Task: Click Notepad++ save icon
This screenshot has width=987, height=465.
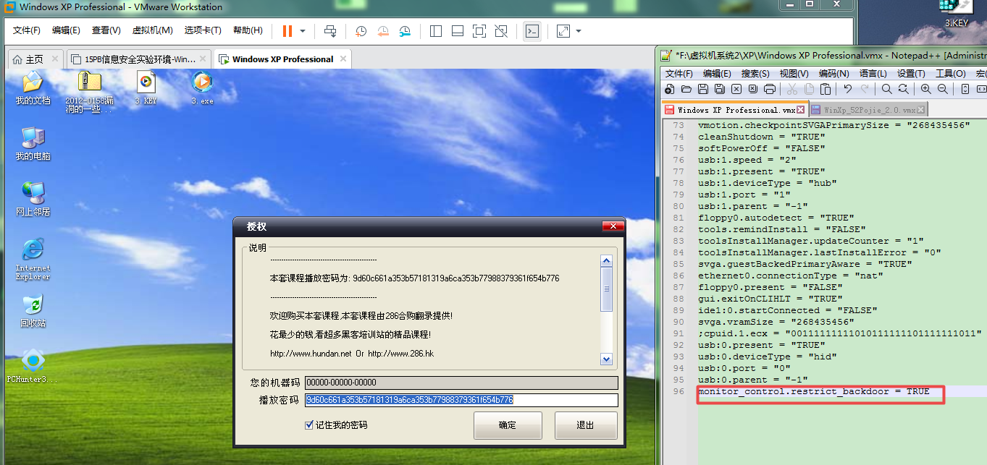Action: [702, 89]
